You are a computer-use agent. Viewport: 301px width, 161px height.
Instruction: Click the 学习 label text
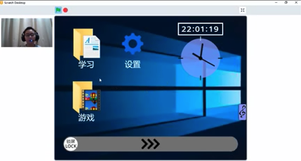tap(86, 65)
